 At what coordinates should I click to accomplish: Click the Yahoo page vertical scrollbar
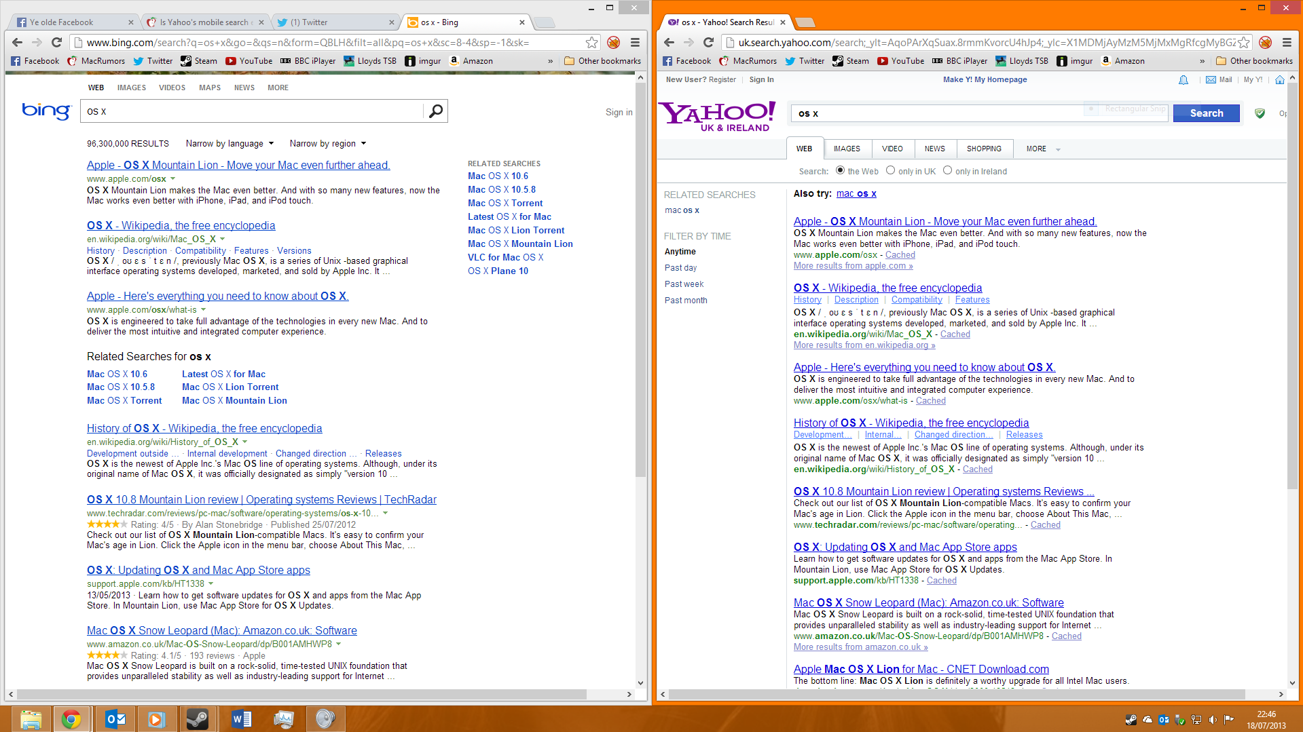[1291, 285]
